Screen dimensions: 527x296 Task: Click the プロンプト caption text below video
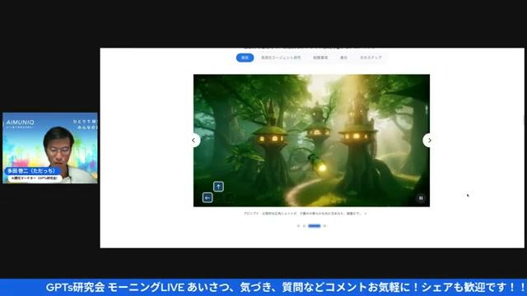pyautogui.click(x=302, y=214)
